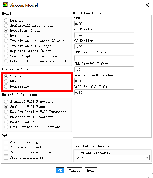Open the Turbulent Viscosity dropdown
This screenshot has width=153, height=178.
click(112, 158)
